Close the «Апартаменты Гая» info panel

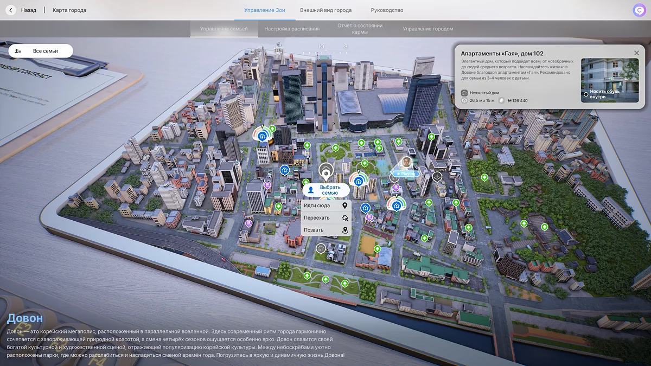click(x=636, y=53)
